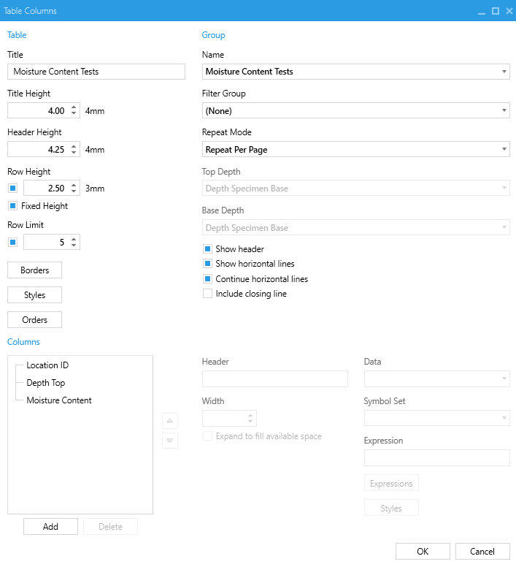516x567 pixels.
Task: Click into the Title text field
Action: (96, 72)
